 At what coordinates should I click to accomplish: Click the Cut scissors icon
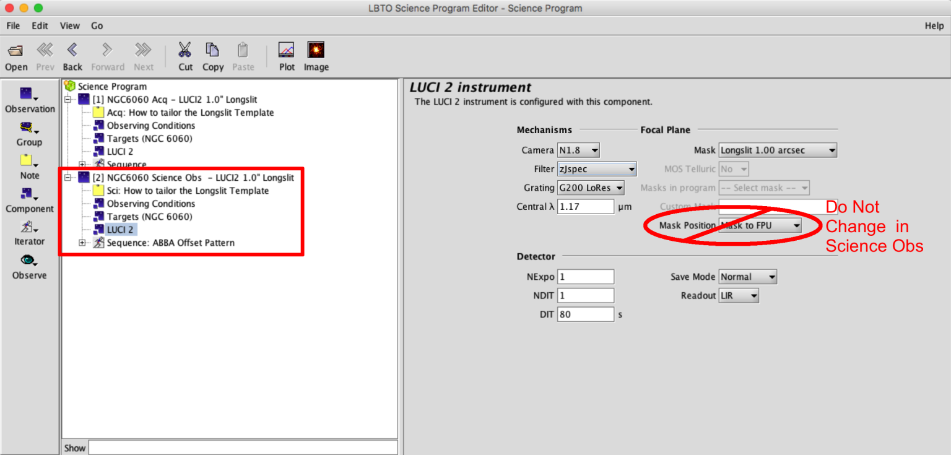coord(185,50)
